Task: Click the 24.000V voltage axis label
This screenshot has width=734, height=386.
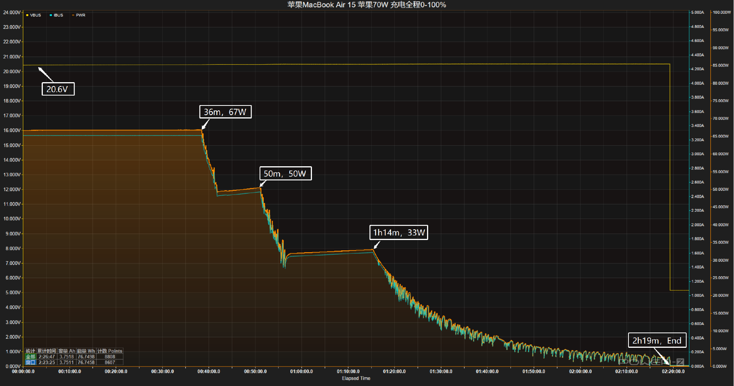Action: coord(11,13)
